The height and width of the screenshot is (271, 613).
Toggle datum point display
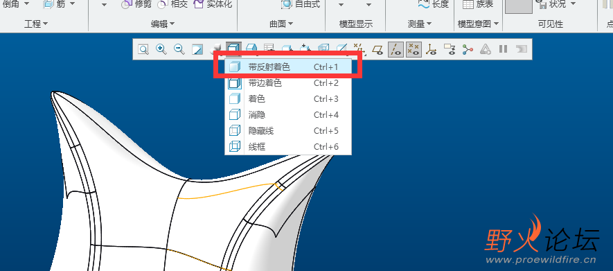pyautogui.click(x=414, y=49)
